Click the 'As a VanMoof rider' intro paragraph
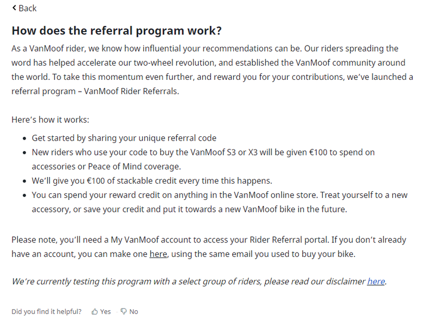 click(x=212, y=70)
